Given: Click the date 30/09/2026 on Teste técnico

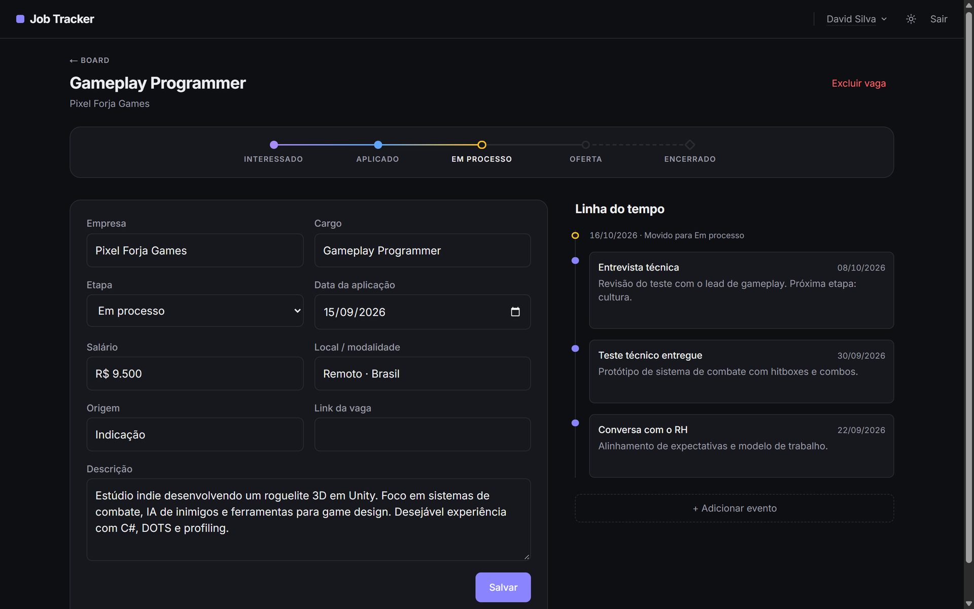Looking at the screenshot, I should click(861, 356).
